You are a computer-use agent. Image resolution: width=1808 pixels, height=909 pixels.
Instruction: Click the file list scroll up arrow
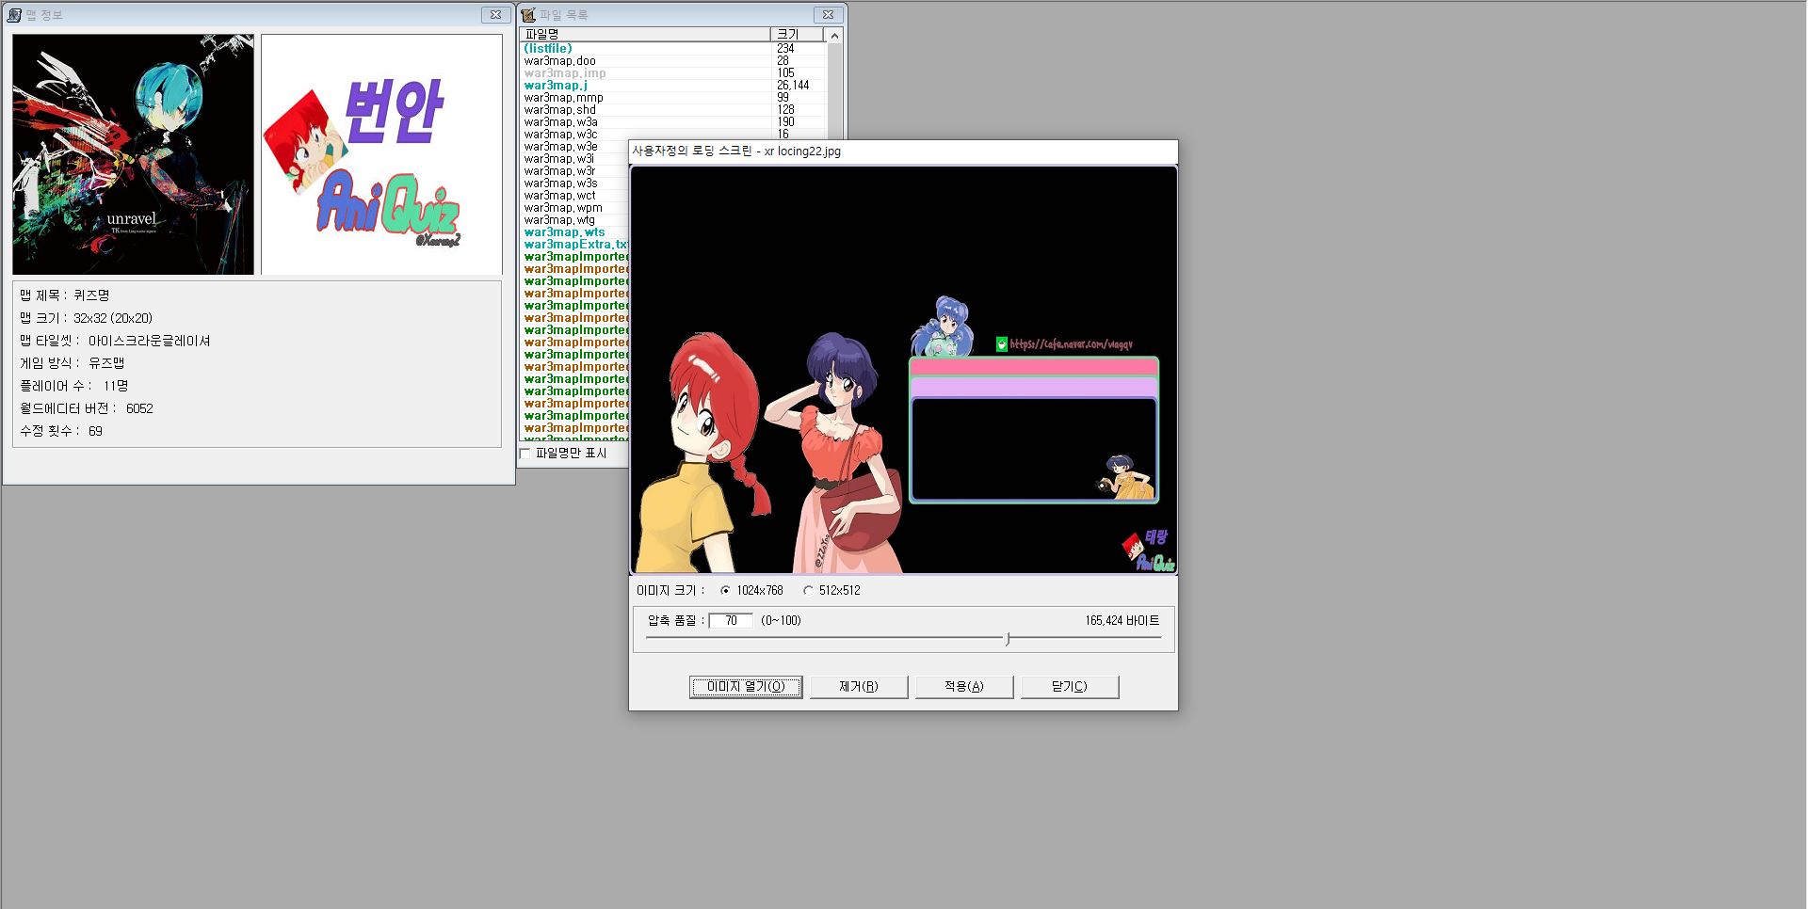click(834, 36)
